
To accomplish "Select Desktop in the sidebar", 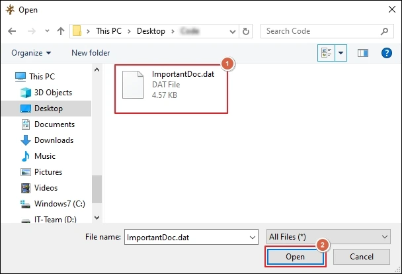I will (46, 109).
